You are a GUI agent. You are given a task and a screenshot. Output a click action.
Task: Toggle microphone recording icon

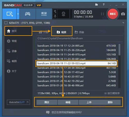55,16
